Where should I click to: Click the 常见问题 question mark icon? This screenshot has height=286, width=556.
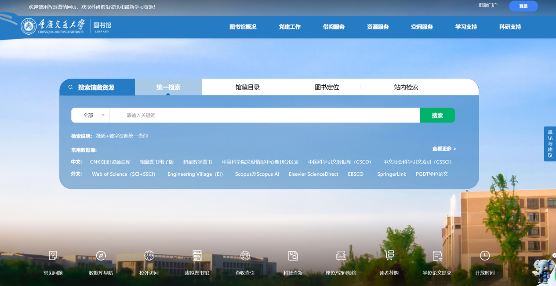pos(53,256)
